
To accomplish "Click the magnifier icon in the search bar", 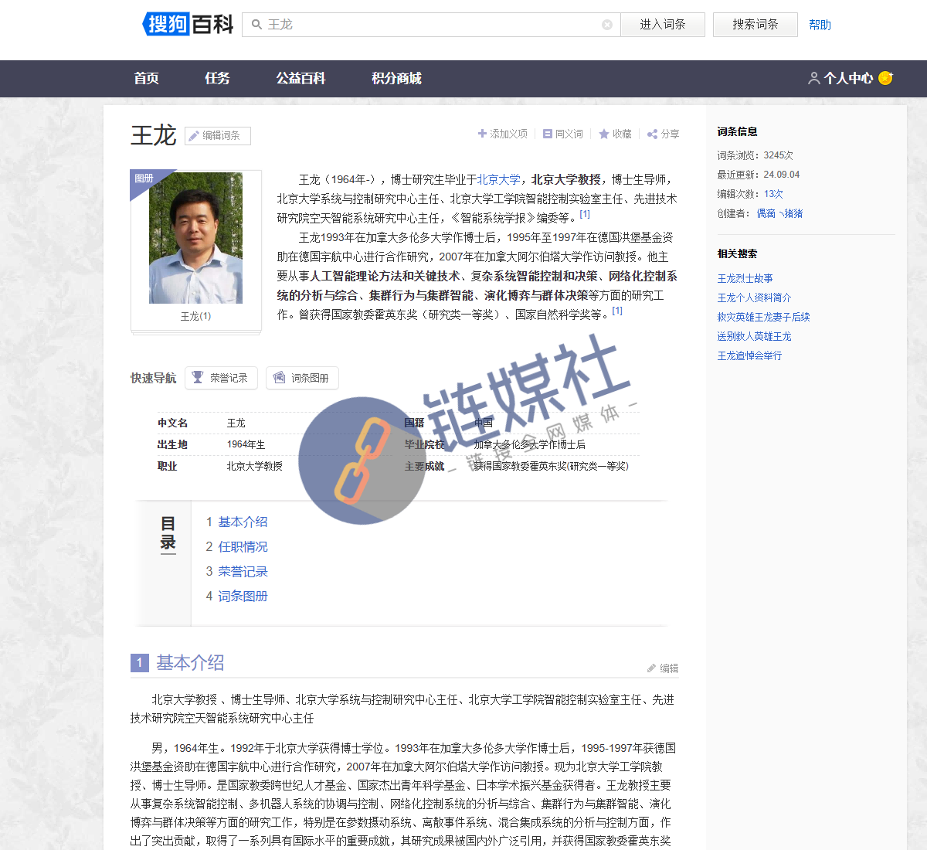I will pyautogui.click(x=256, y=25).
